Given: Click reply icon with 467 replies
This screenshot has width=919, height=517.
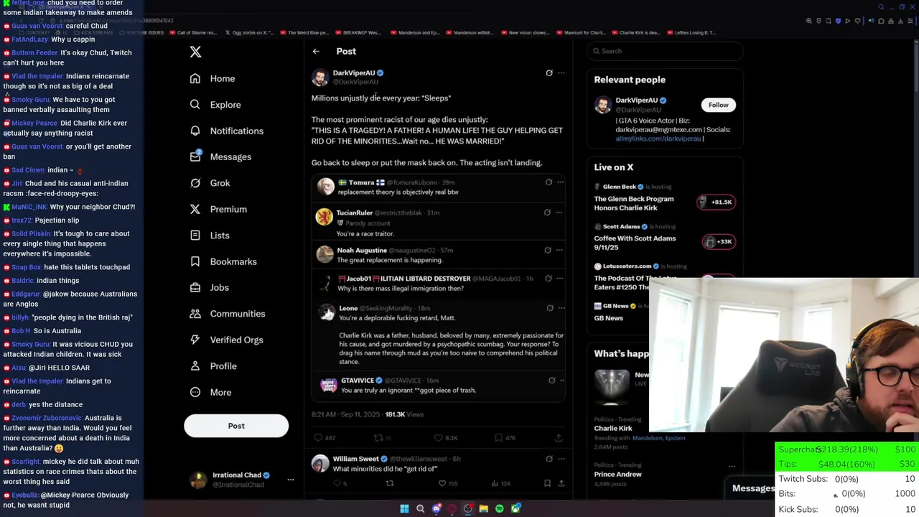Looking at the screenshot, I should 319,437.
